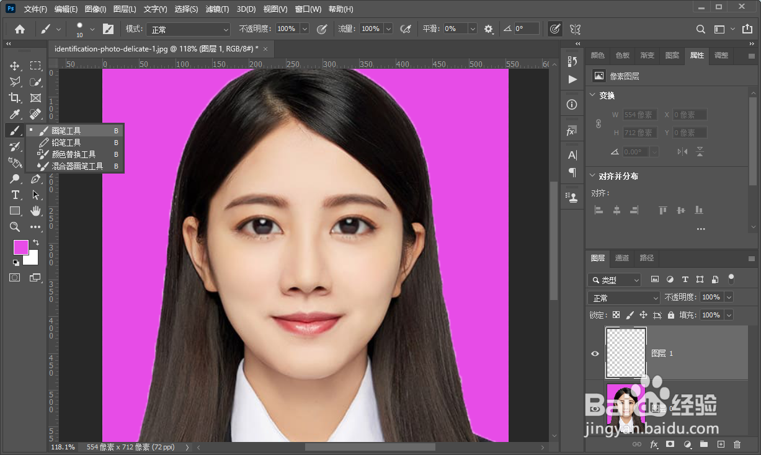Select the Move tool in the toolbox
Viewport: 761px width, 455px height.
point(15,66)
